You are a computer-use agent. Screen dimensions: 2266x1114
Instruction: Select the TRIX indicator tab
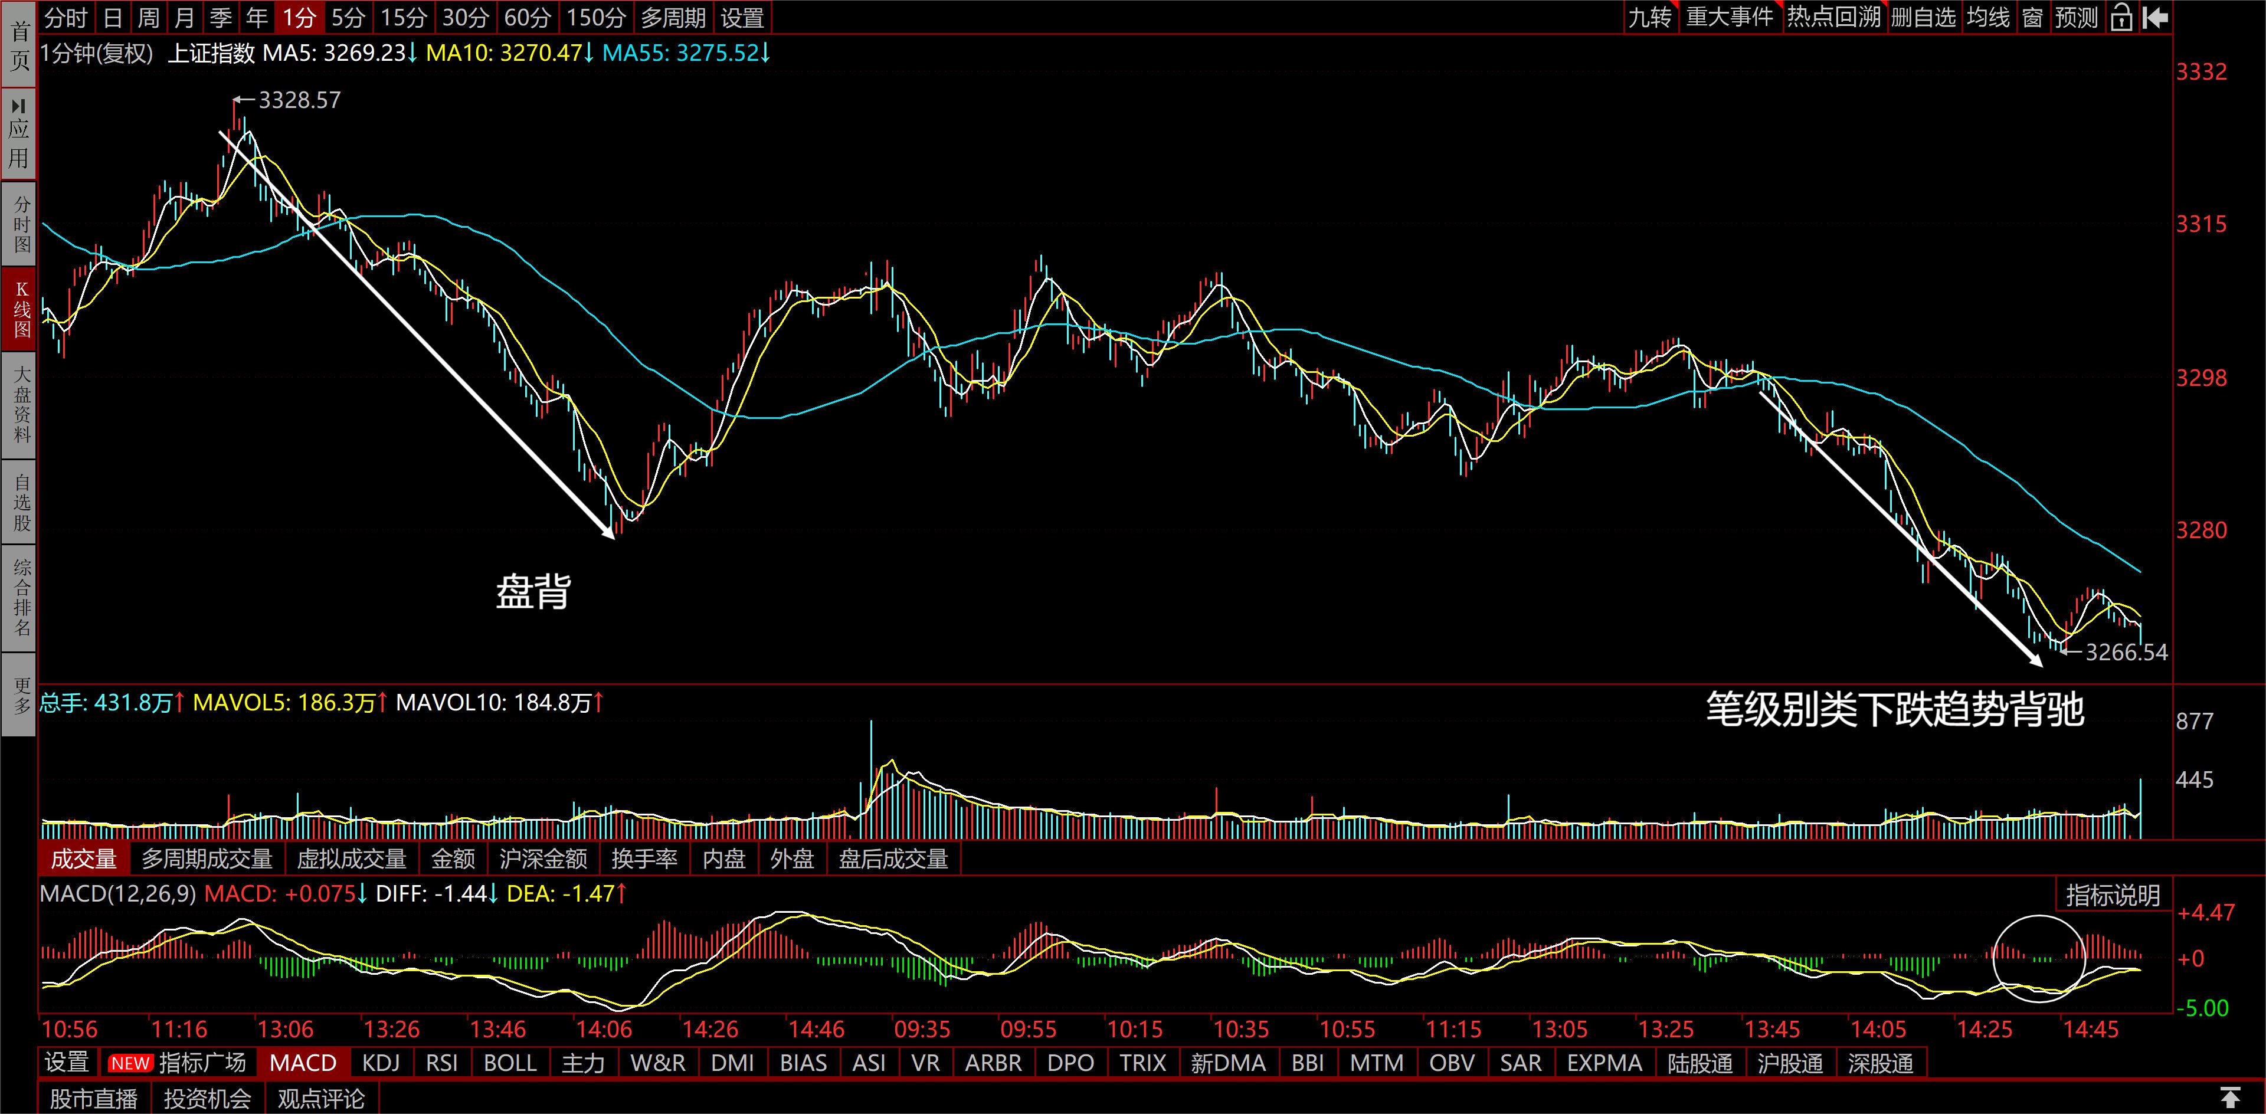point(1142,1063)
